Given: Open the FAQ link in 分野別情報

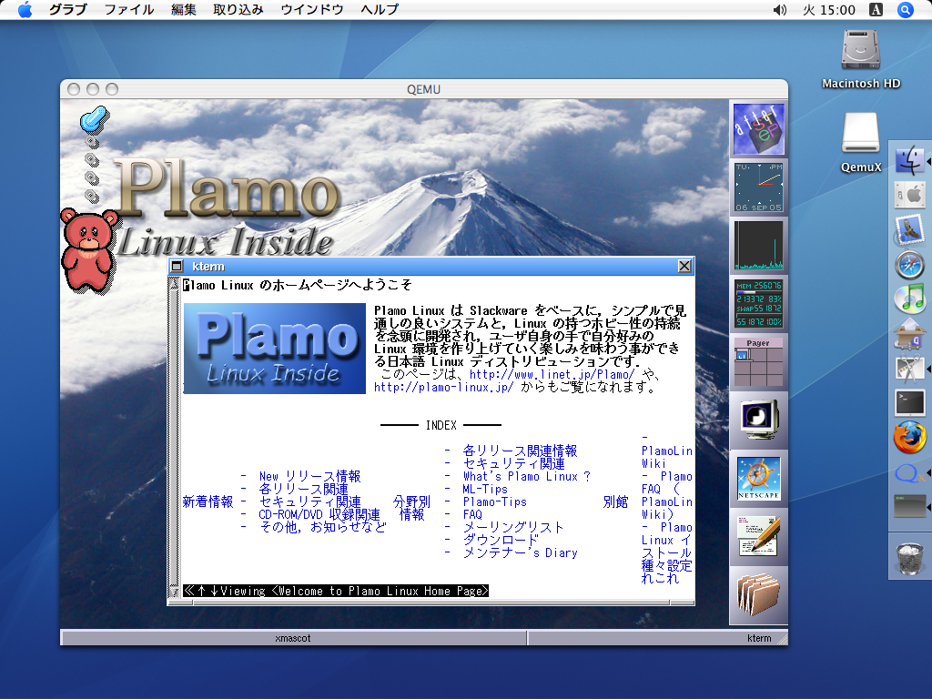Looking at the screenshot, I should [x=472, y=515].
